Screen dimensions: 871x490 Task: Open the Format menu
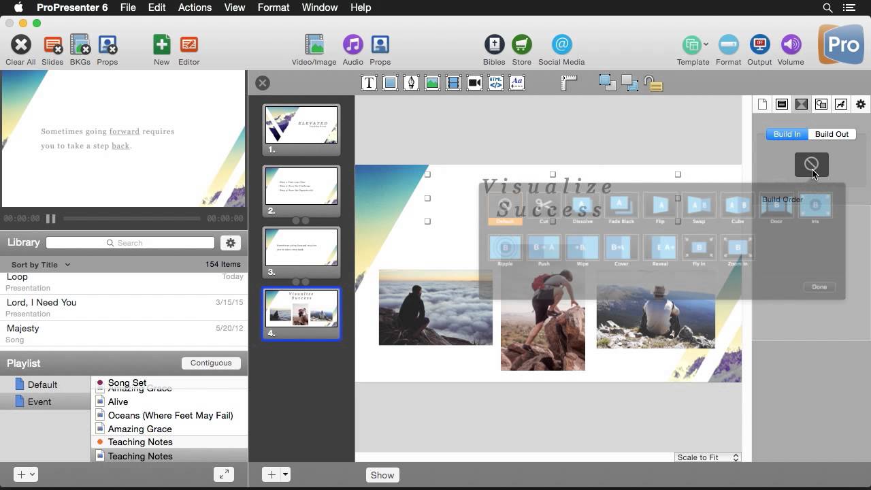pos(274,7)
